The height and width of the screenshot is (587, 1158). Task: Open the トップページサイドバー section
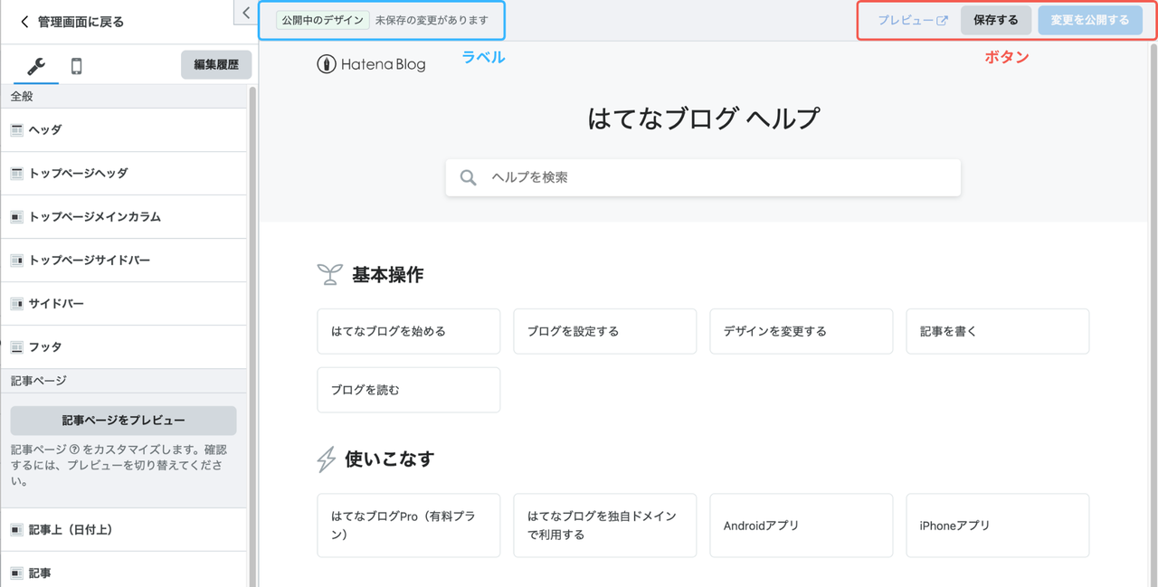pos(124,260)
